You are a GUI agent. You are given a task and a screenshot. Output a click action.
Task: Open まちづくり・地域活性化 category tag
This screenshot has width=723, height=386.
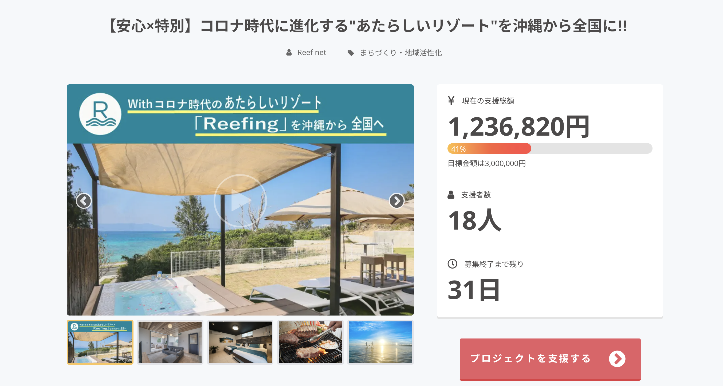401,53
